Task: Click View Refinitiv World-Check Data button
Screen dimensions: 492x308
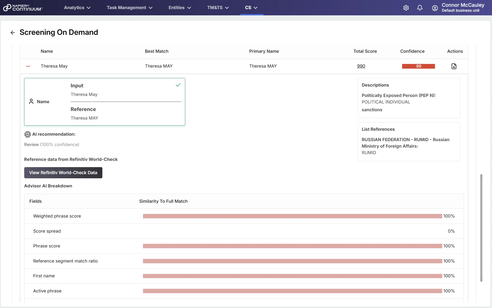Action: (63, 173)
